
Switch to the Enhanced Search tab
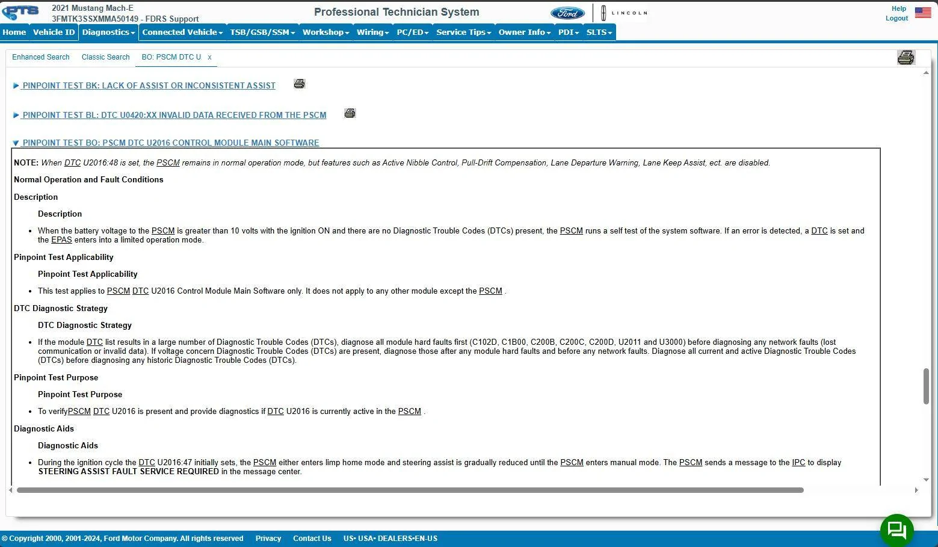click(41, 57)
